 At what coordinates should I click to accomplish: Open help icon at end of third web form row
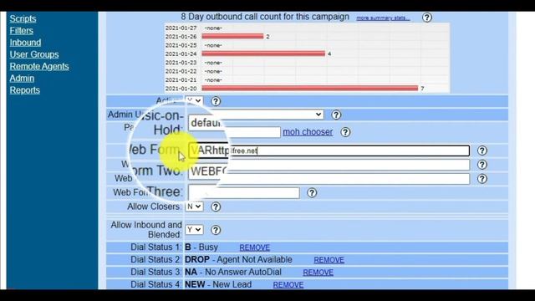(x=481, y=179)
